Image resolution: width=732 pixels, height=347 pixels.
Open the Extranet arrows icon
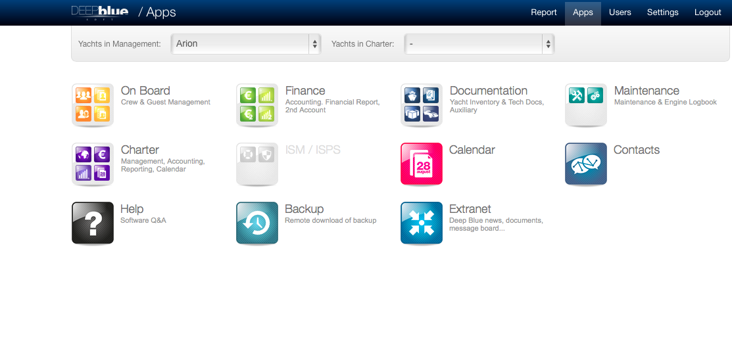click(421, 223)
